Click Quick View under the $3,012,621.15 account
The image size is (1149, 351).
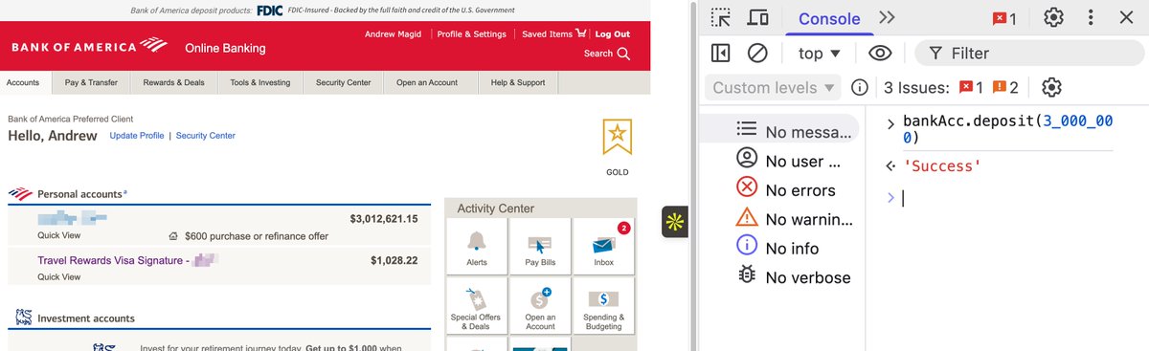[58, 235]
